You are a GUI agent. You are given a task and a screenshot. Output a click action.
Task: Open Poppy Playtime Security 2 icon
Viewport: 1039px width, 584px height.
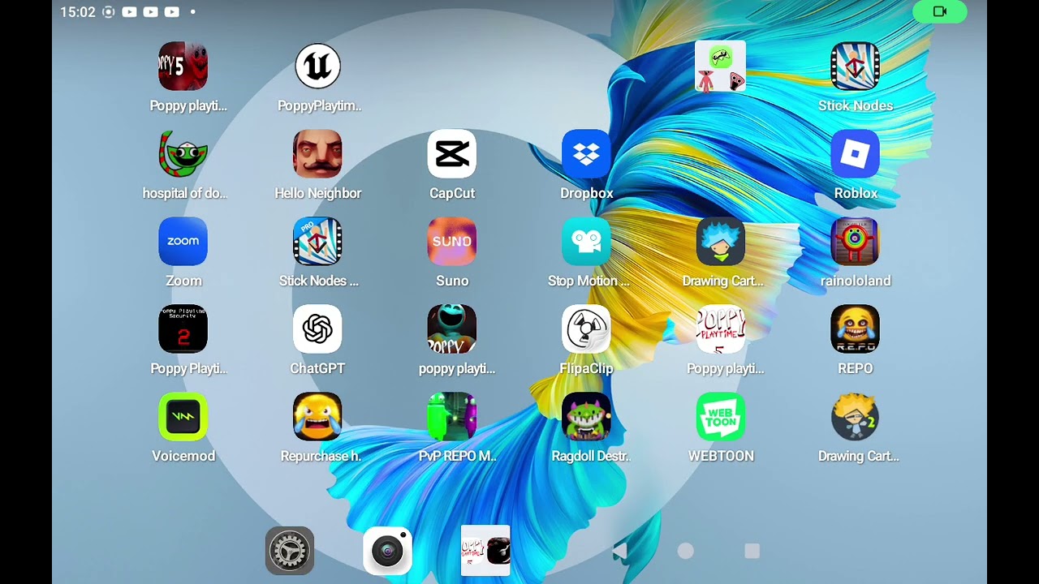pos(183,329)
